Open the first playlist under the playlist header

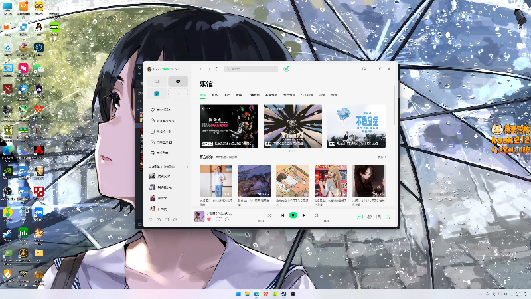coord(161,177)
